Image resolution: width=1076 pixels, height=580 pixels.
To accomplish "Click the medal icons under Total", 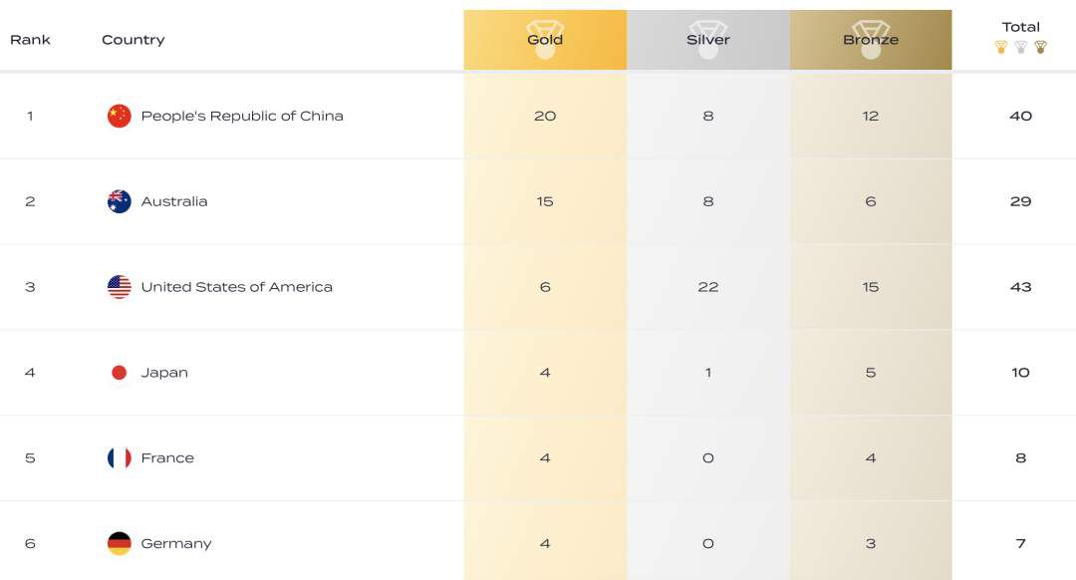I will [x=1020, y=47].
